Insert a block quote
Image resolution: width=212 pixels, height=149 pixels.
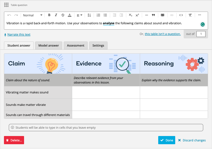coord(153,15)
